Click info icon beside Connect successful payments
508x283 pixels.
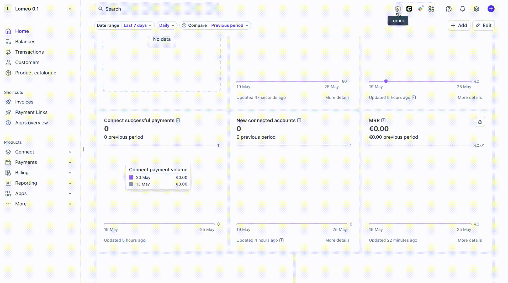[x=178, y=121]
